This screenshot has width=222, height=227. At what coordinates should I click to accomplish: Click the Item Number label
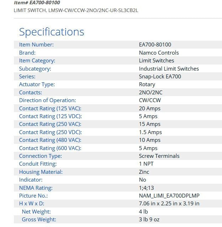coord(36,45)
